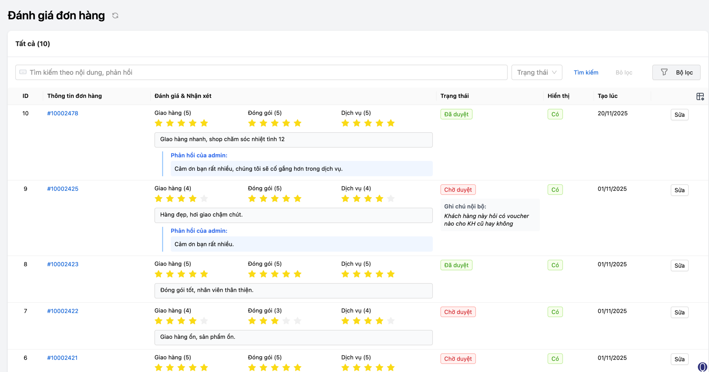Open order link #10002423
Image resolution: width=709 pixels, height=372 pixels.
point(63,264)
